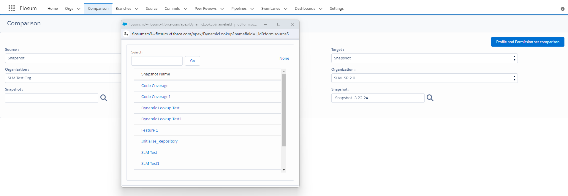568x196 pixels.
Task: Open the Source Organization SLM Test Org dropdown
Action: (x=63, y=78)
